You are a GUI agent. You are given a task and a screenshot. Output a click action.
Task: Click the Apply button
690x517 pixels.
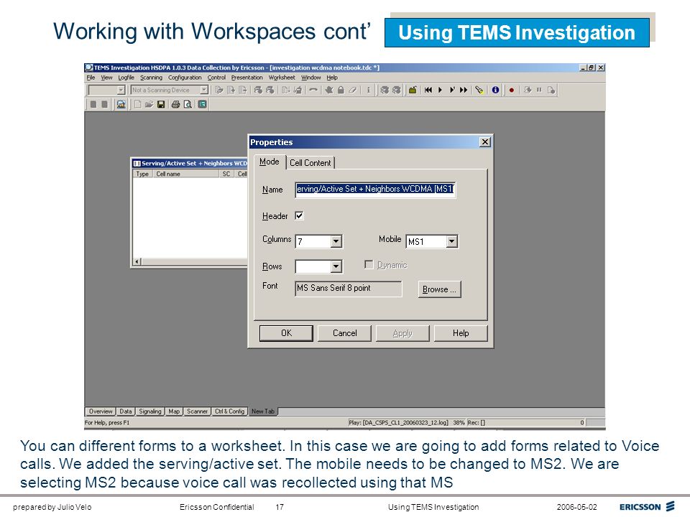point(402,333)
